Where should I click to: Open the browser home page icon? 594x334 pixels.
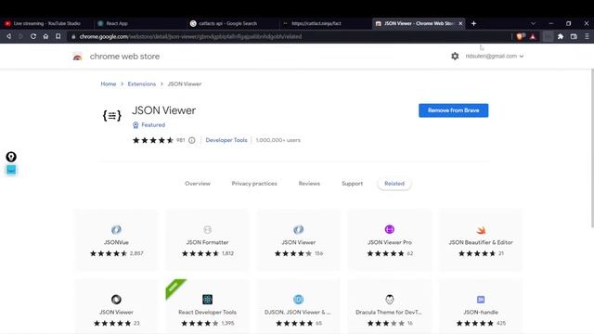(x=45, y=36)
